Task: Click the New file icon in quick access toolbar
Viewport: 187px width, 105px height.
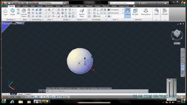Action: click(9, 3)
